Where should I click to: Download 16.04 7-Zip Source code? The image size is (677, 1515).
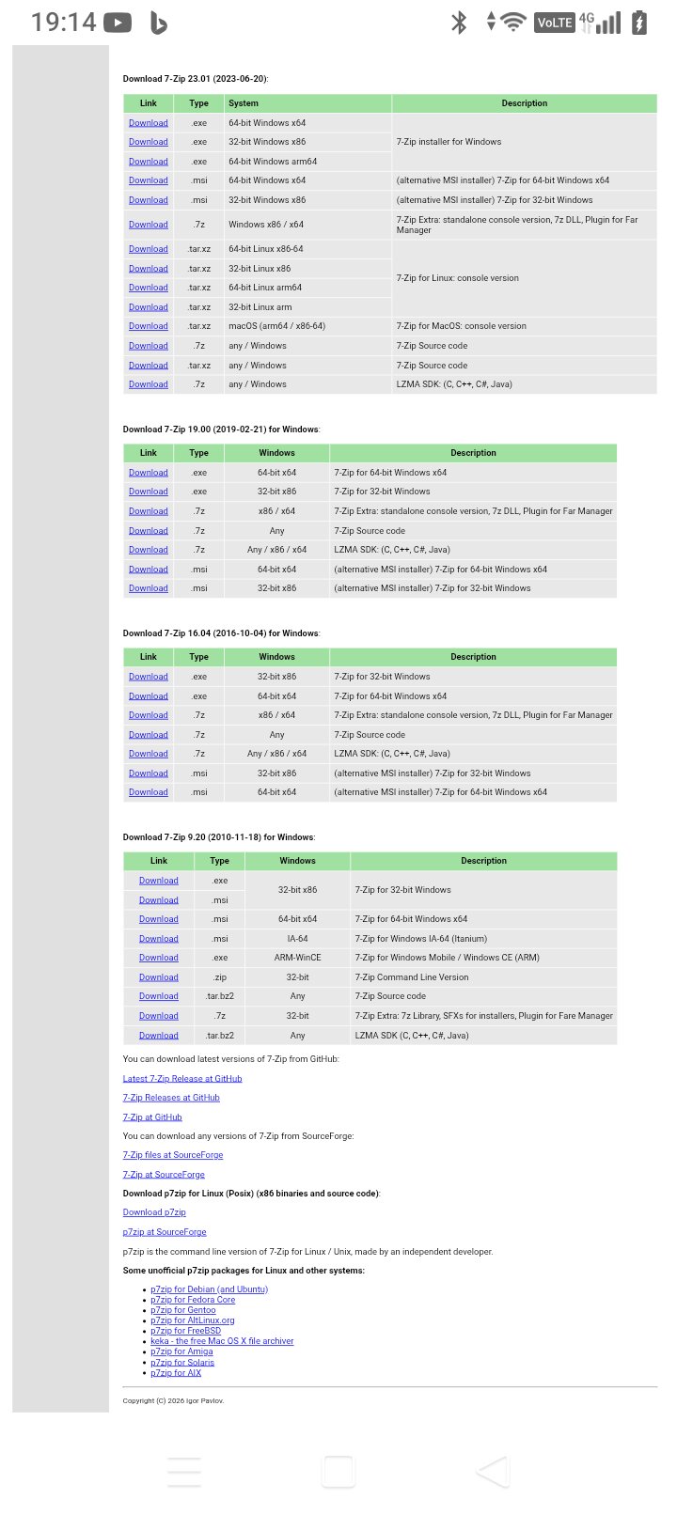[x=149, y=735]
